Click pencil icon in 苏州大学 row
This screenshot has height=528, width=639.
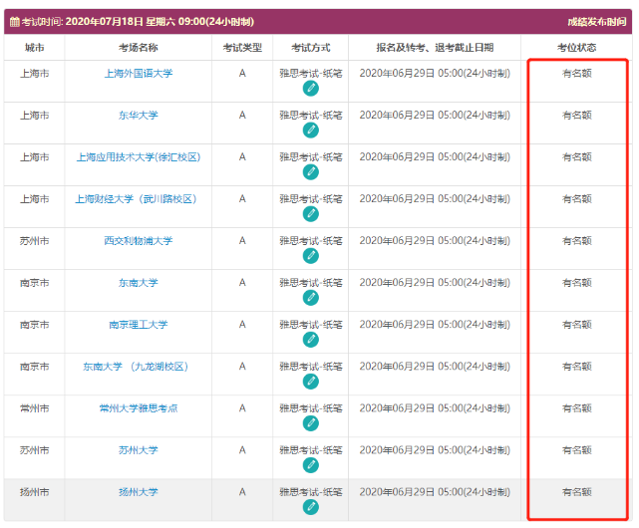point(311,465)
